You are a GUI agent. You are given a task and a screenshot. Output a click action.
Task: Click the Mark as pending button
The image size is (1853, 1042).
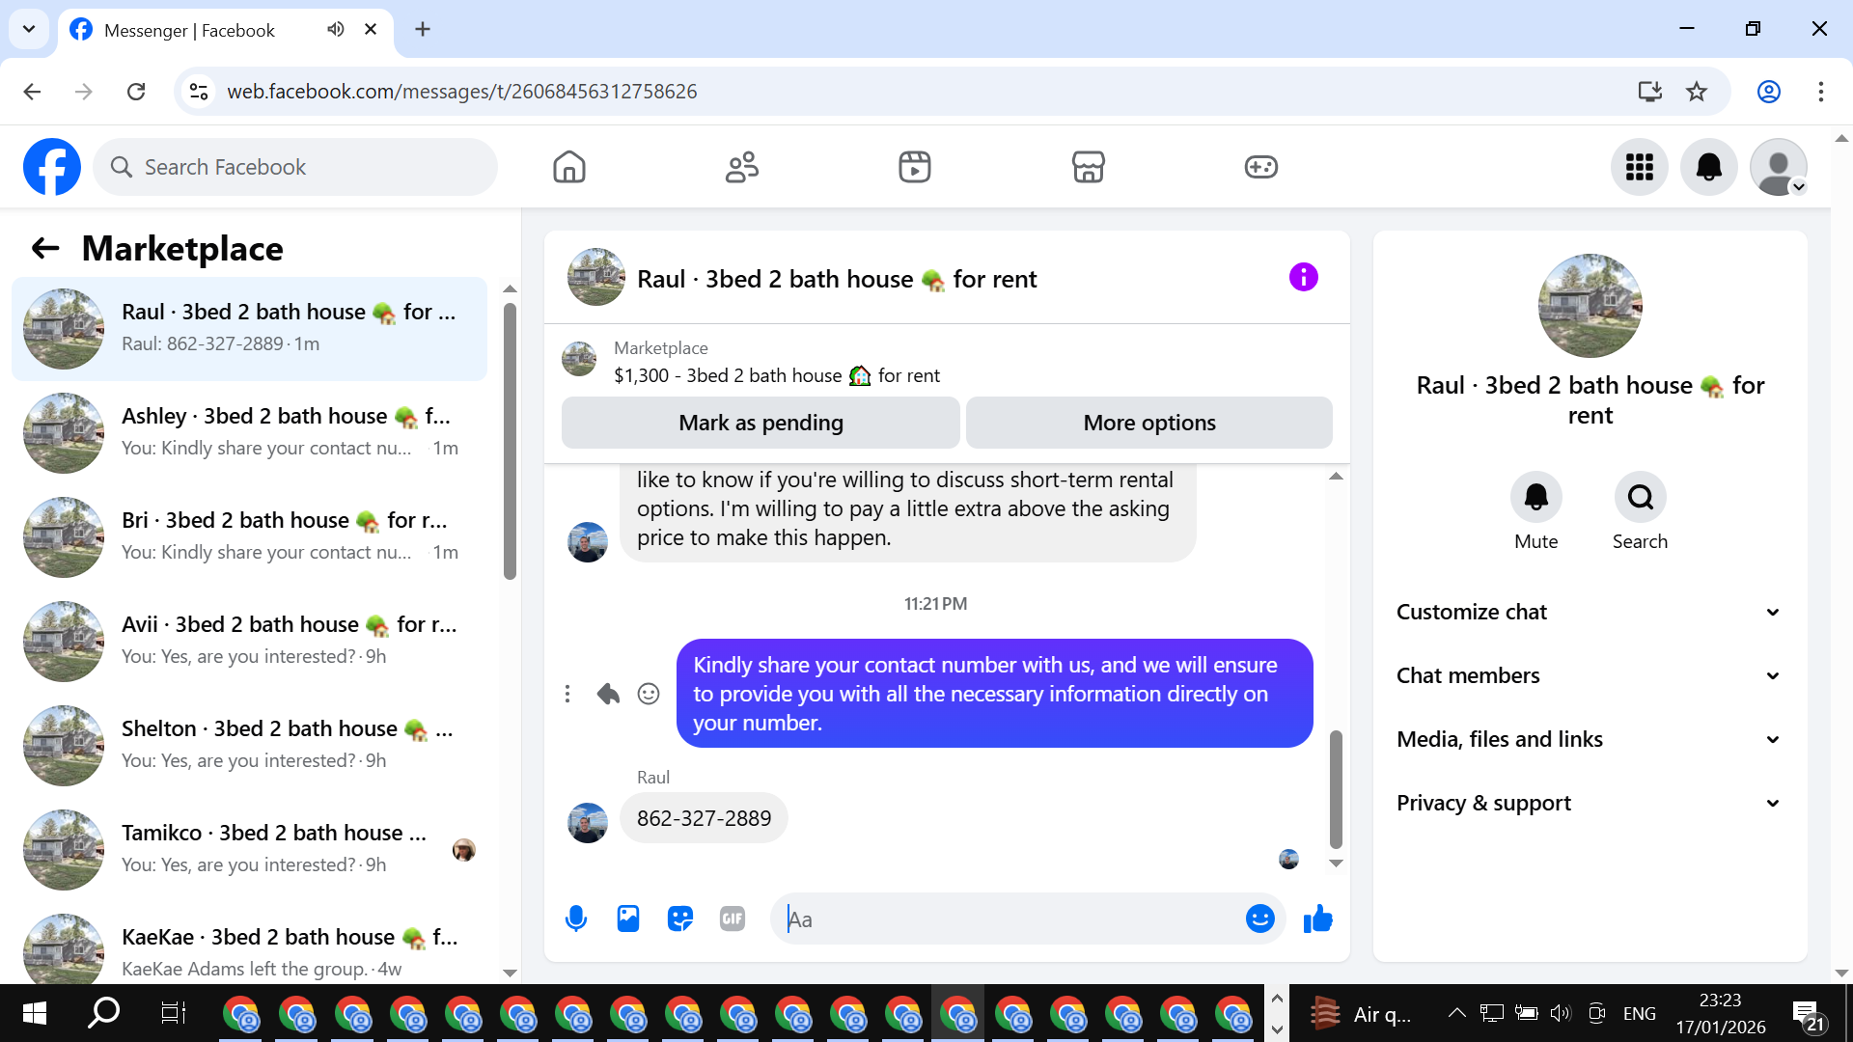tap(761, 423)
